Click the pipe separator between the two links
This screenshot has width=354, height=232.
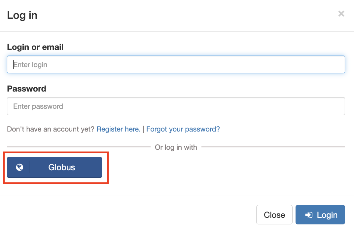143,129
